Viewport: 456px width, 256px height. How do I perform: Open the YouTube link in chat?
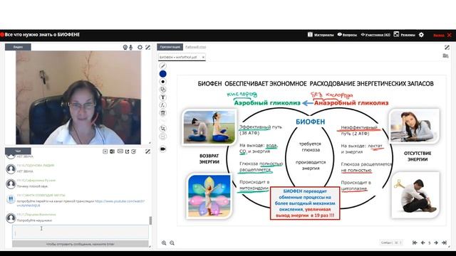point(81,203)
